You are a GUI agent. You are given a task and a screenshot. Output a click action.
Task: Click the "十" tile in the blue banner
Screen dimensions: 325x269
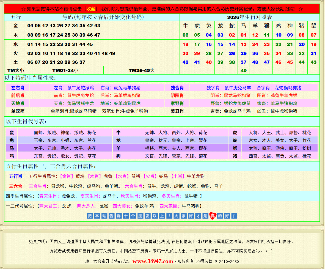126,216
